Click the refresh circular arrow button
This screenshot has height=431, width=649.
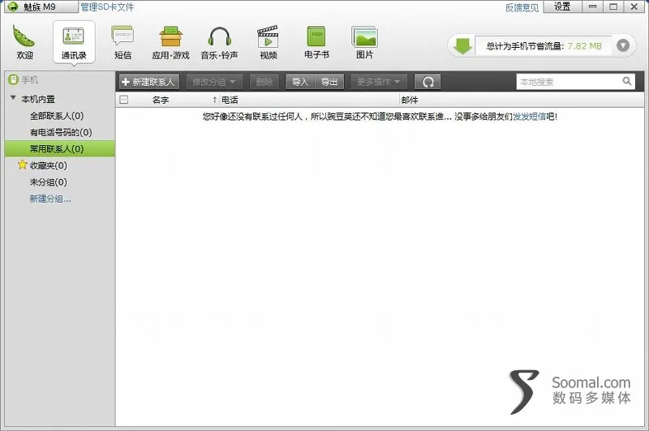pyautogui.click(x=428, y=82)
